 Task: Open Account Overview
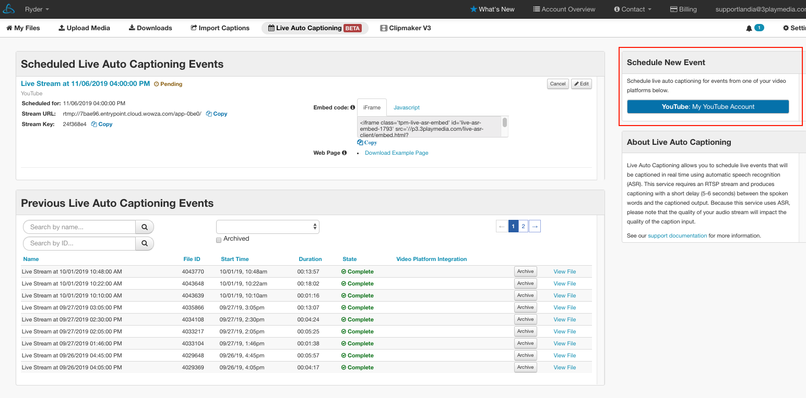(x=564, y=9)
